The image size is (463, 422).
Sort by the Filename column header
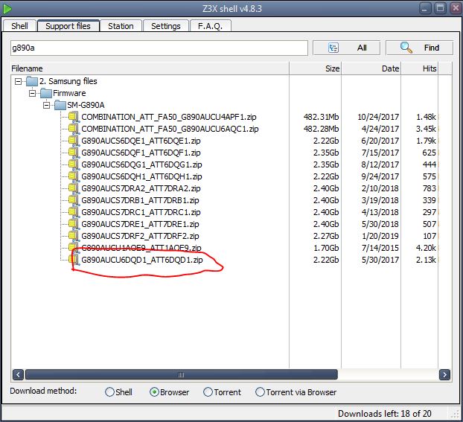pos(150,68)
